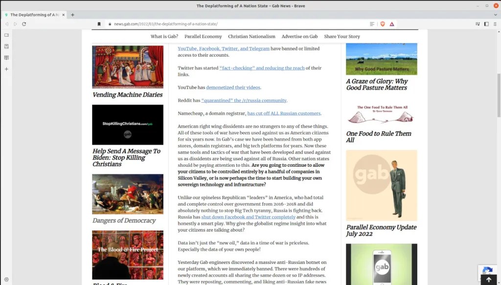Toggle the sidebar panel visibility
The width and height of the screenshot is (501, 285).
point(486,24)
